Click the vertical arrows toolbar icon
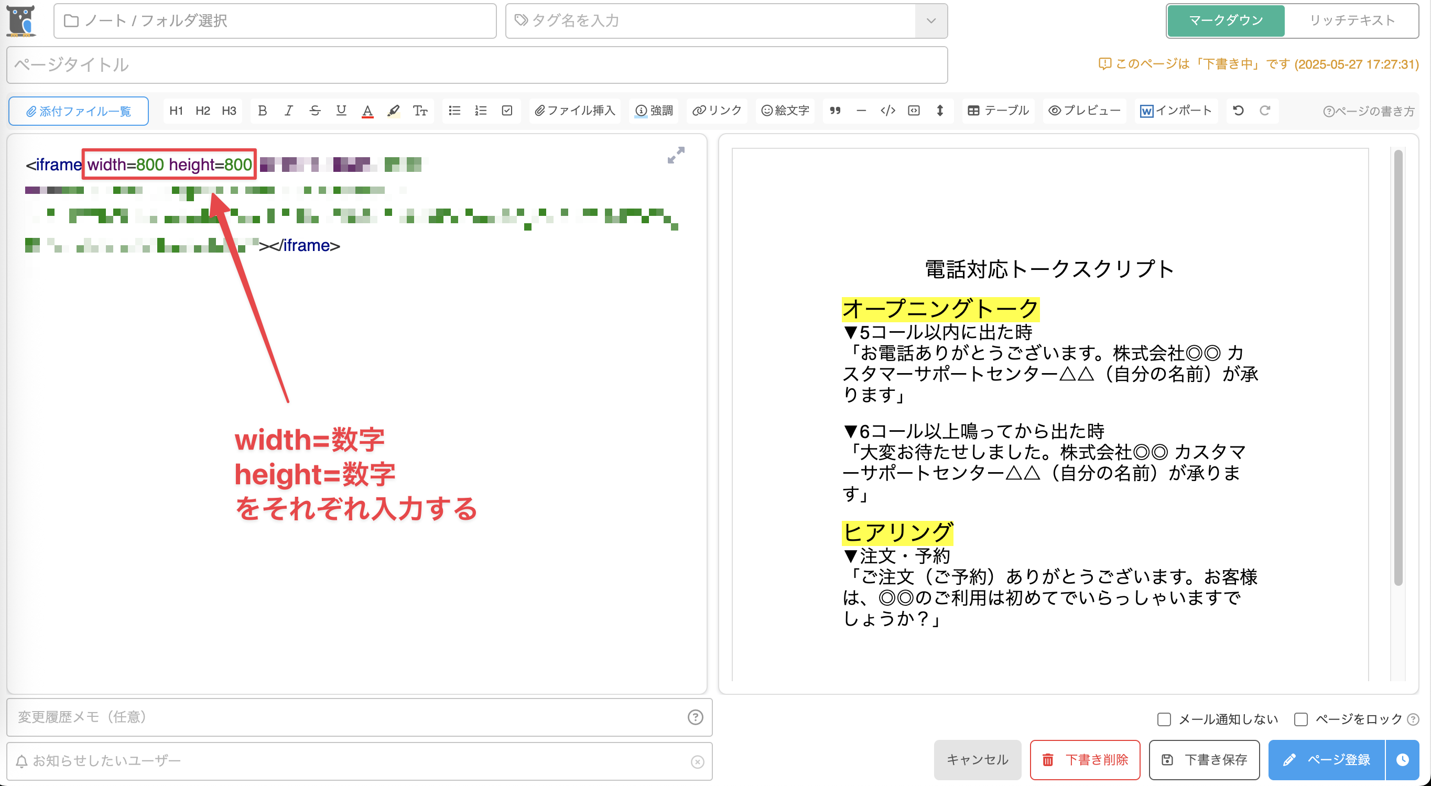 (940, 111)
